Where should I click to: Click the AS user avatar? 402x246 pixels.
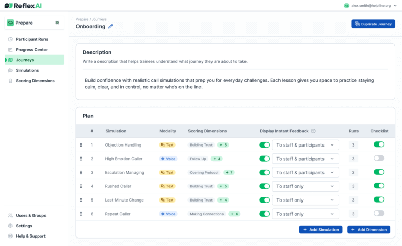[x=347, y=6]
